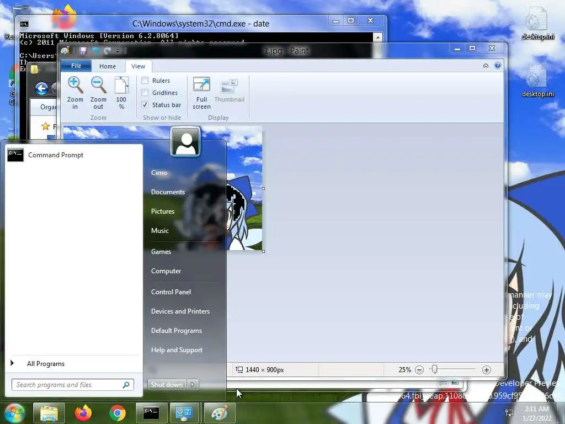Increase zoom with plus button in Paint status bar
The width and height of the screenshot is (565, 424).
coord(487,369)
